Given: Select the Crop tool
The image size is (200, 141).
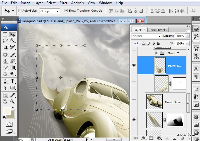Looking at the screenshot, I should (5, 47).
